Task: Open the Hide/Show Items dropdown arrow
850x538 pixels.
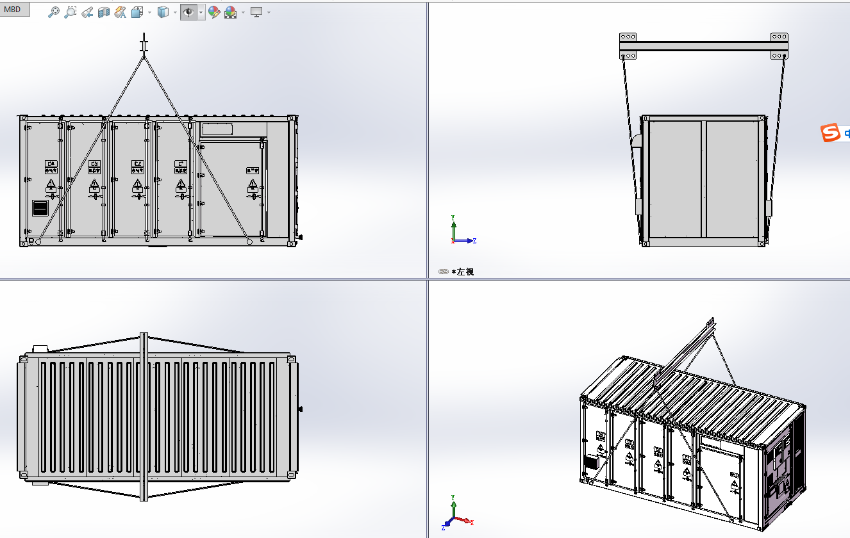Action: click(201, 12)
